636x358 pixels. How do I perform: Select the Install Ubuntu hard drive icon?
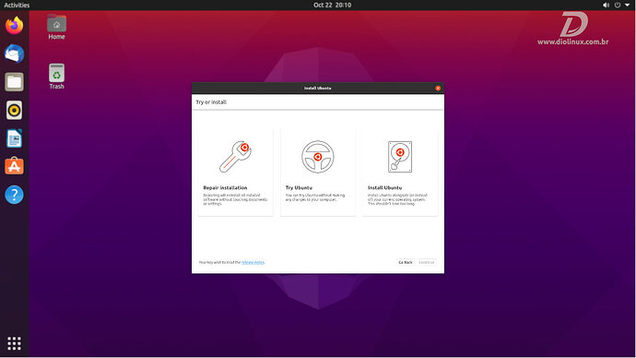tap(400, 157)
